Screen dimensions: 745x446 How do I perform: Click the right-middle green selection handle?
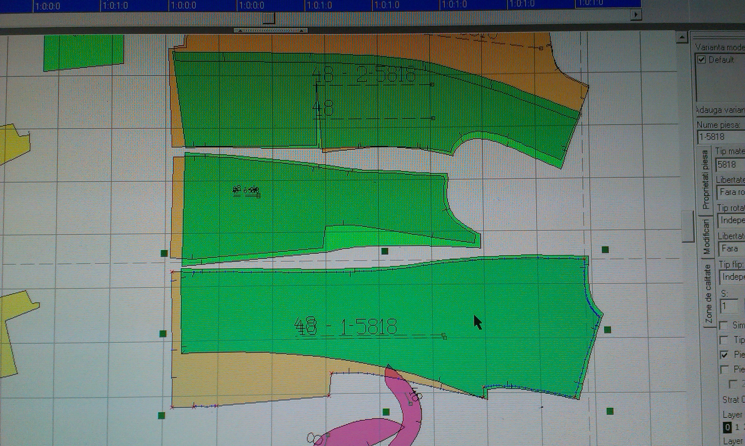pos(607,330)
